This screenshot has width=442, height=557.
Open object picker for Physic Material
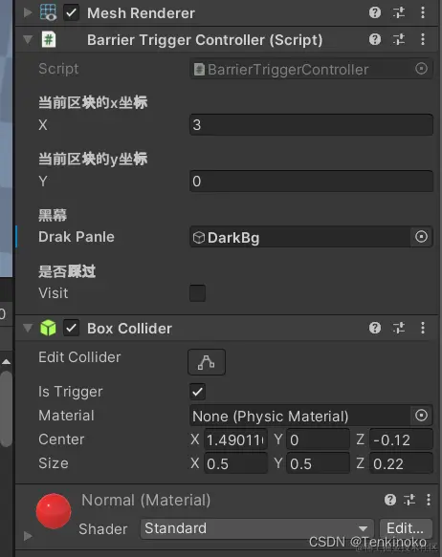click(421, 416)
